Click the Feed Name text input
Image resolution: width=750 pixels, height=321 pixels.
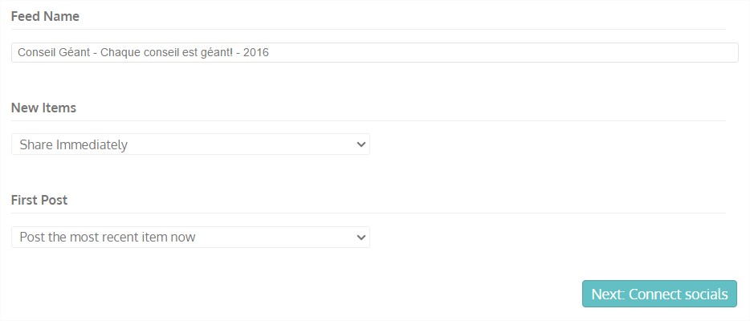coord(374,52)
